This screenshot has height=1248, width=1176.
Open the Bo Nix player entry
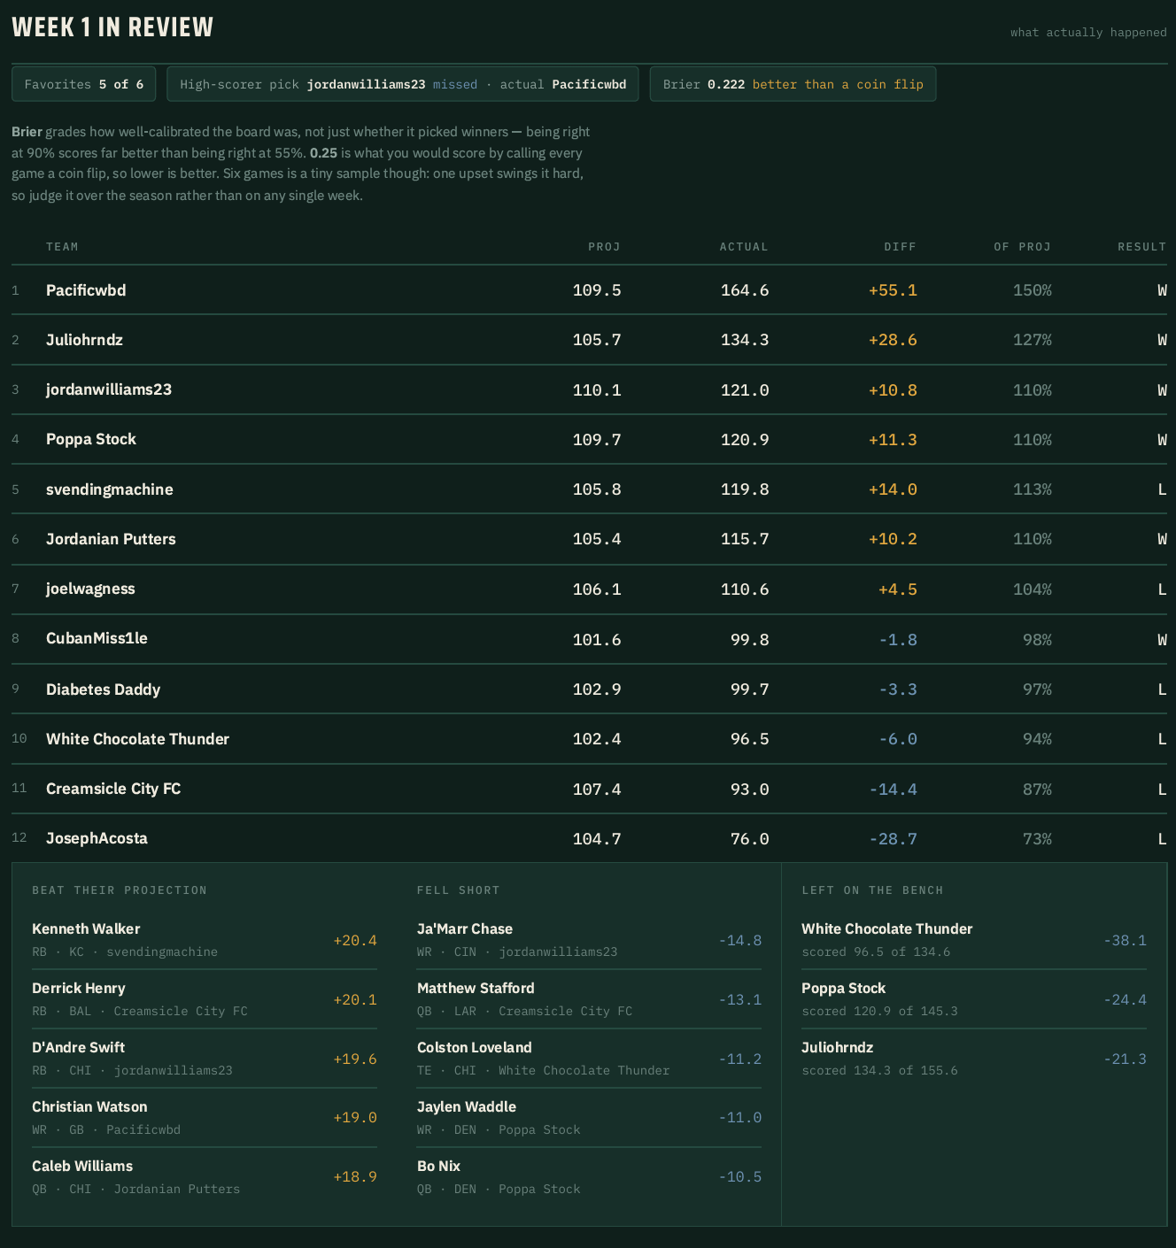pyautogui.click(x=589, y=1177)
